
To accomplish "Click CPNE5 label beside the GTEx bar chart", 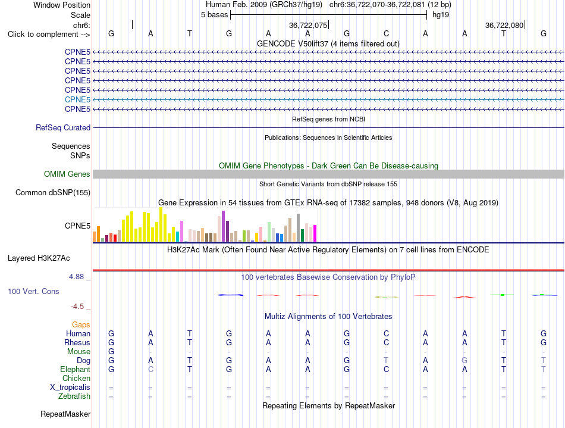I will (77, 226).
